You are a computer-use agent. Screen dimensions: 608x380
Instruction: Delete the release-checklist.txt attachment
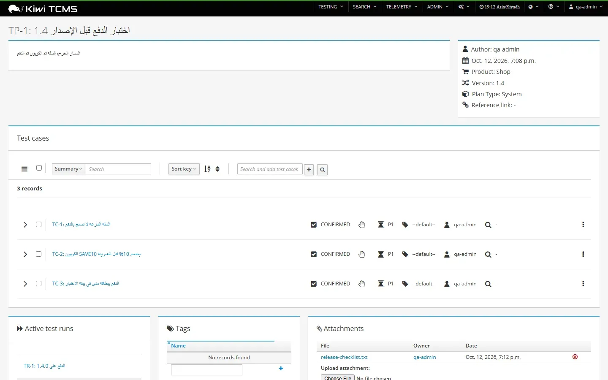click(575, 357)
